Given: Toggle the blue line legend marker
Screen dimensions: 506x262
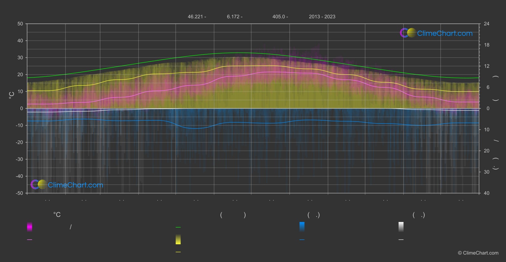Looking at the screenshot, I should click(302, 240).
